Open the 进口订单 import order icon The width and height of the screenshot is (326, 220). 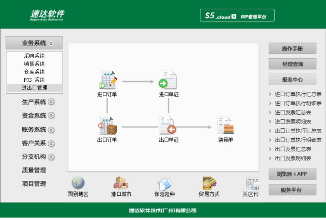coord(108,80)
